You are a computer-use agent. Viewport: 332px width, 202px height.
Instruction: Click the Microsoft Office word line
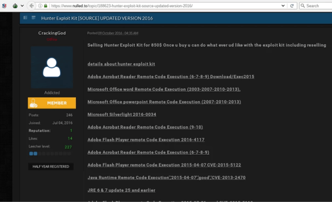click(x=164, y=89)
